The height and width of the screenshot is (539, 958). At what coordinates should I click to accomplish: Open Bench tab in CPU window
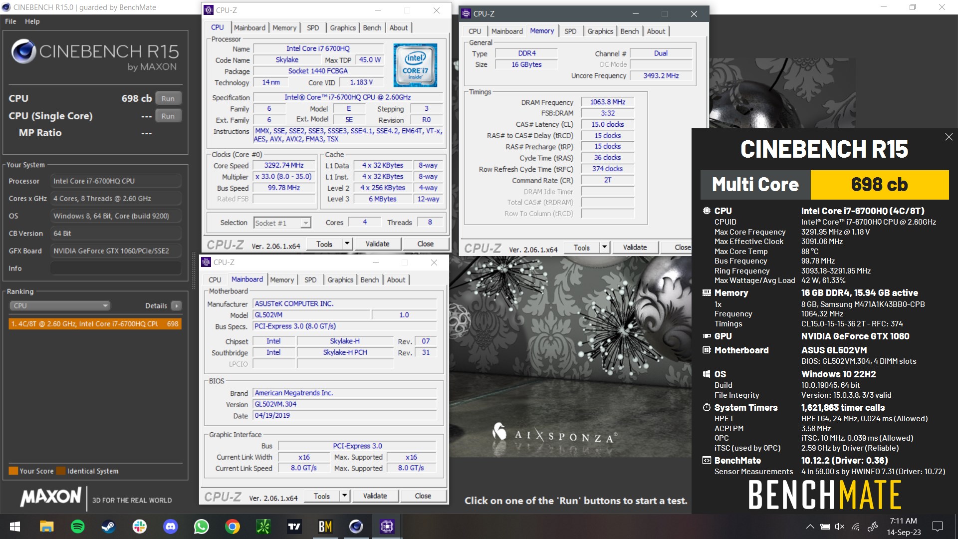(x=372, y=28)
